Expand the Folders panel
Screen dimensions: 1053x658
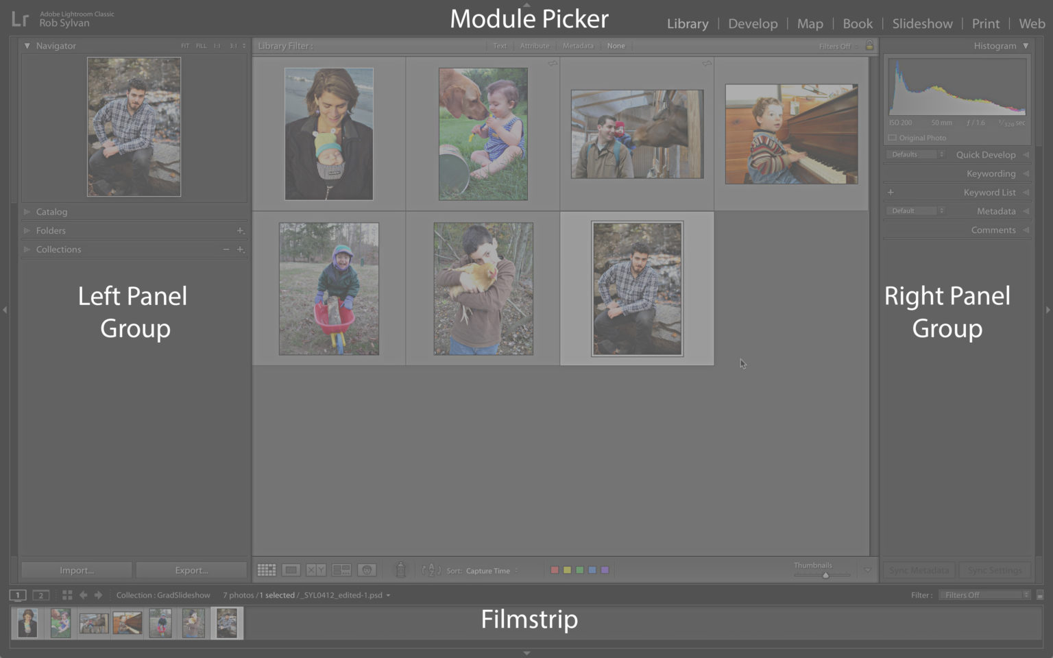click(51, 230)
